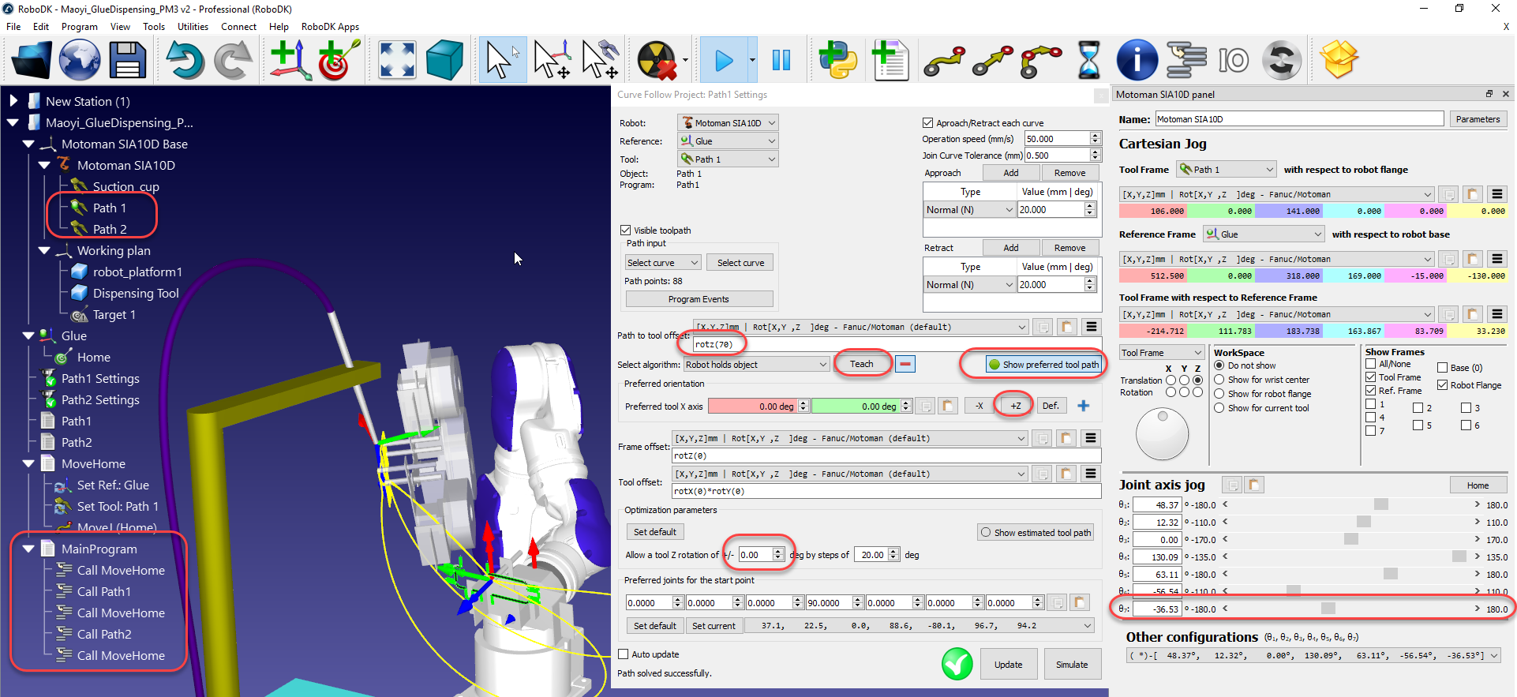Collapse the Working plan tree node
This screenshot has height=697, width=1517.
point(44,250)
